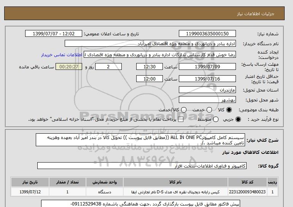Click the ساعت باقی مانده label
The width and height of the screenshot is (293, 207).
tap(37, 67)
